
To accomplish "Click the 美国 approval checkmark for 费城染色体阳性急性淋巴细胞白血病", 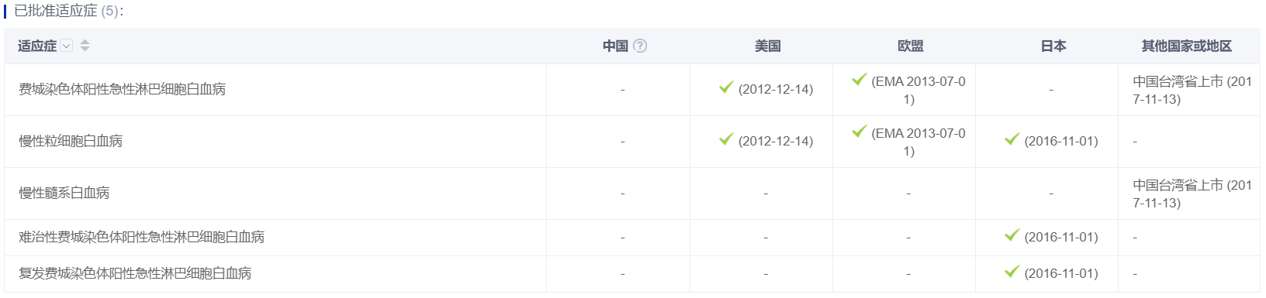I will click(x=726, y=87).
